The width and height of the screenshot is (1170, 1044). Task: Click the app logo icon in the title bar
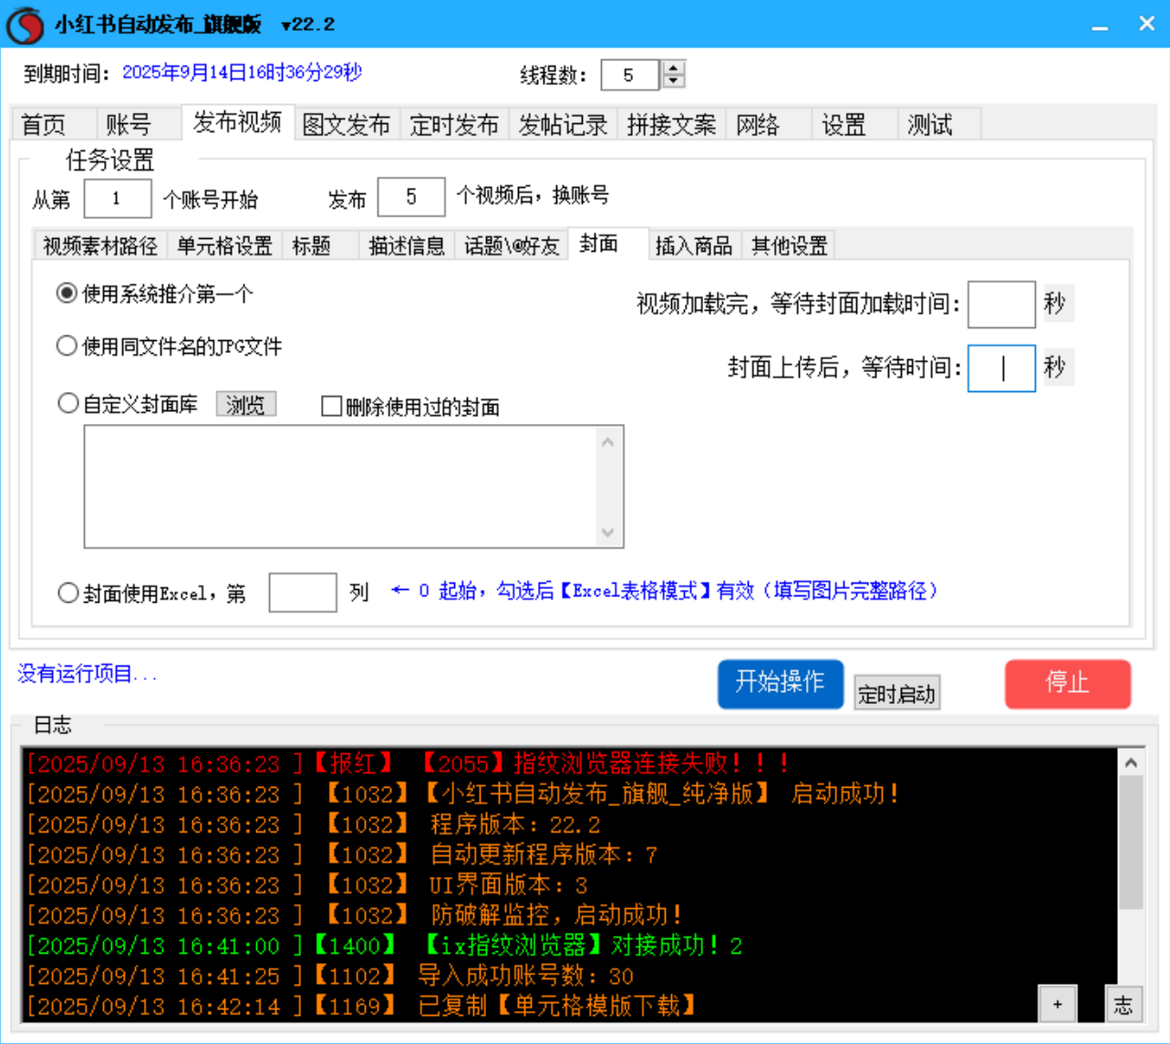point(22,23)
